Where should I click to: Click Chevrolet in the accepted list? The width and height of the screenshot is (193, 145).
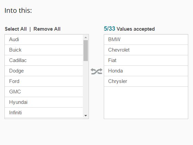[x=146, y=50]
